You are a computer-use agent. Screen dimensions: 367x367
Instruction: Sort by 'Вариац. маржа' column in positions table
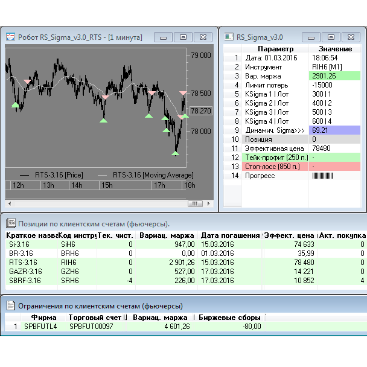click(x=167, y=235)
